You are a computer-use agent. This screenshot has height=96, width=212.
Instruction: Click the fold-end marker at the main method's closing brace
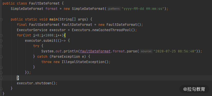pos(1,89)
